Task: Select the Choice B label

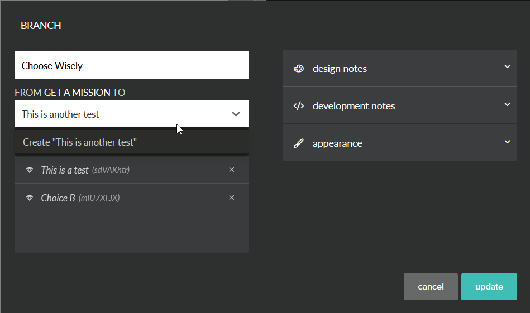Action: [58, 198]
